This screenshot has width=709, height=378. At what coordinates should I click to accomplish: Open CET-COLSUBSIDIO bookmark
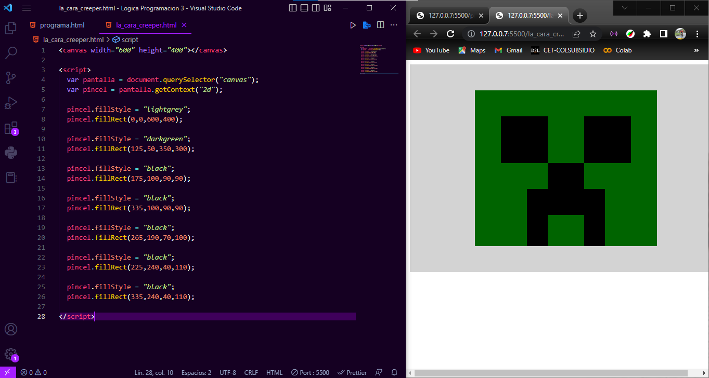point(563,50)
